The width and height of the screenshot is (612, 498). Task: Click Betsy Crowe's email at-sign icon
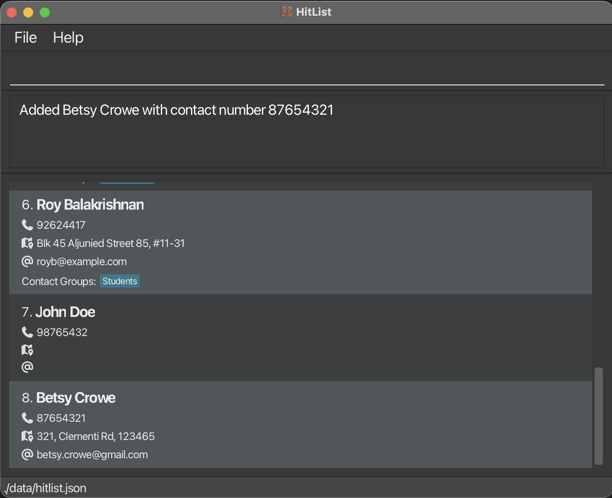[27, 454]
